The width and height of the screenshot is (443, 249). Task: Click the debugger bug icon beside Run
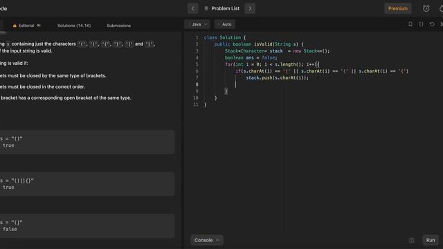coord(411,240)
